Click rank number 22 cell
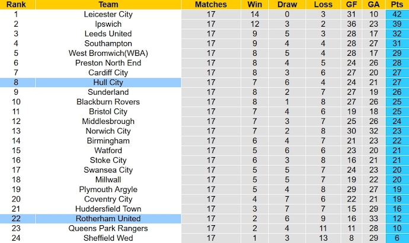The height and width of the screenshot is (243, 409). 16,219
